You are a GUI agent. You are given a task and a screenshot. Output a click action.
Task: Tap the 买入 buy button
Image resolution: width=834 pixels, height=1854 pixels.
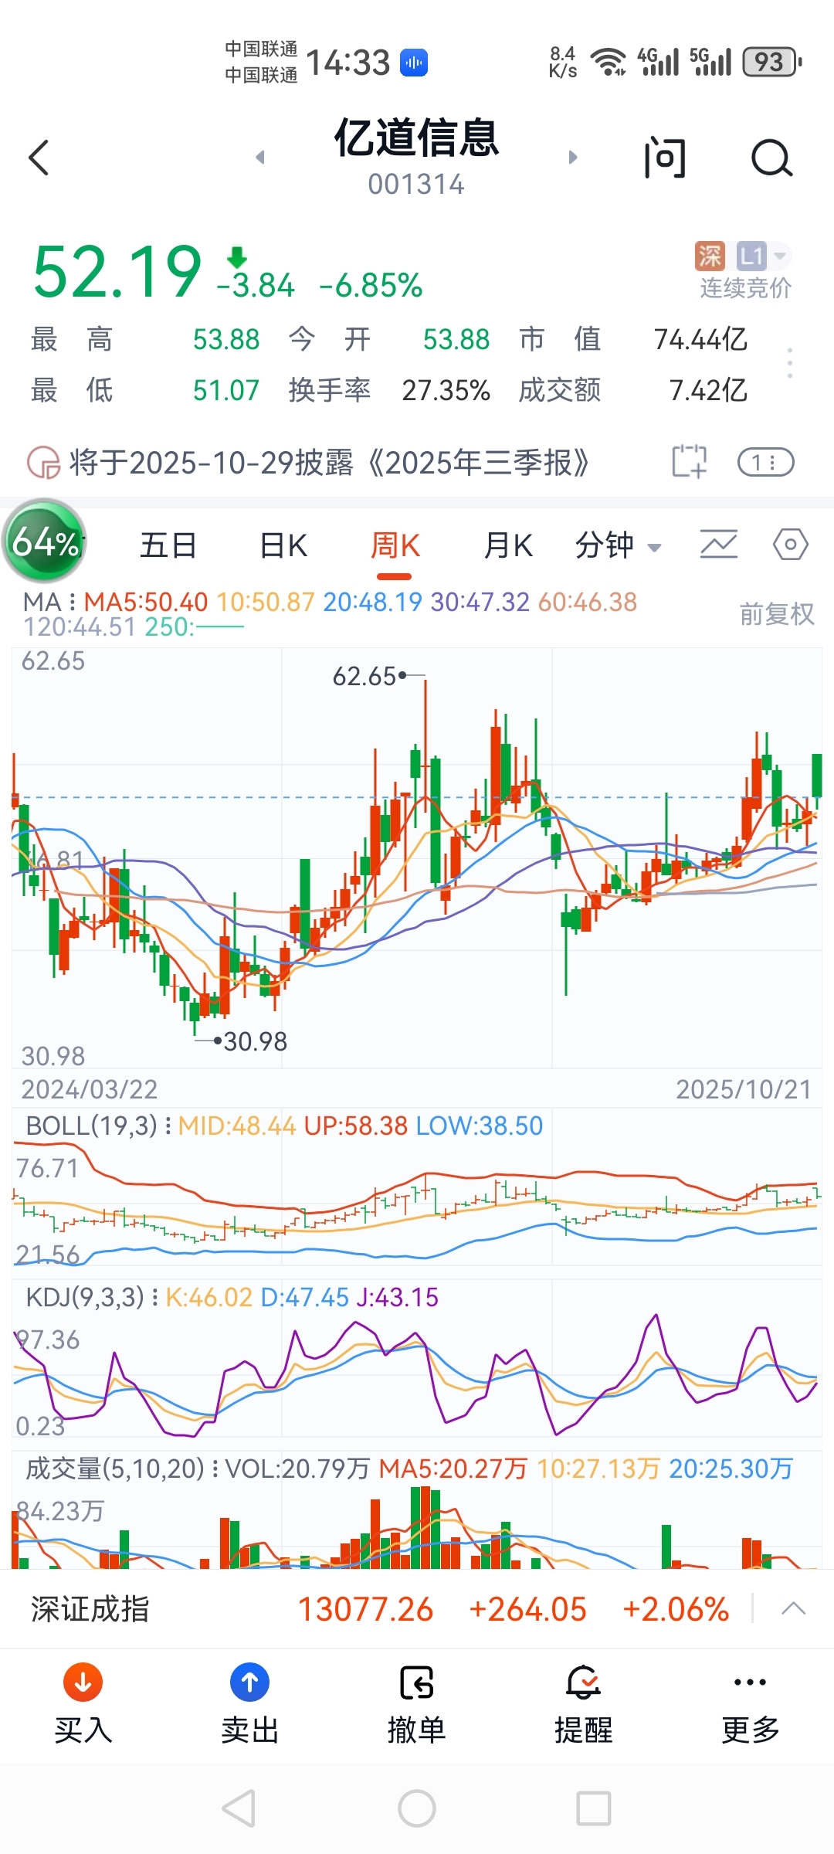pyautogui.click(x=83, y=1703)
